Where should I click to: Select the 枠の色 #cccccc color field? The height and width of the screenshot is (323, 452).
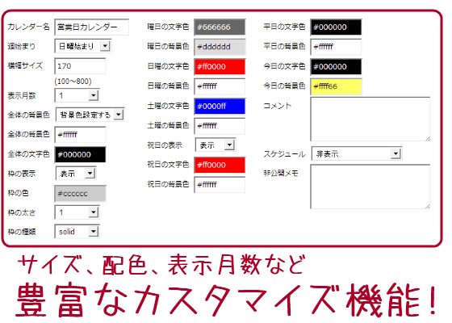(80, 194)
